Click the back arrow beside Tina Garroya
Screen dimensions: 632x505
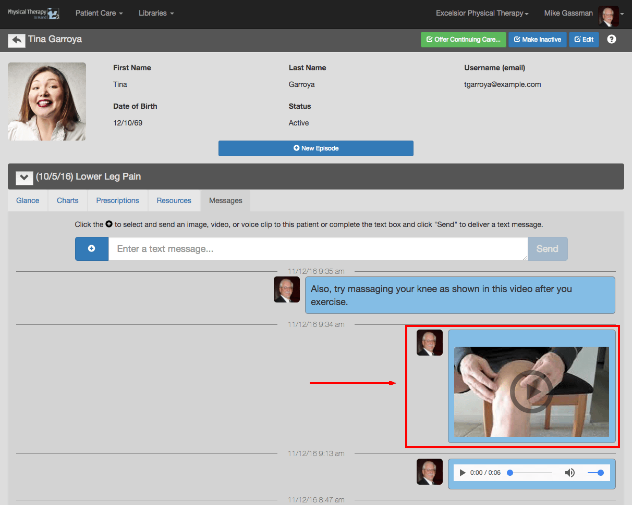(17, 40)
